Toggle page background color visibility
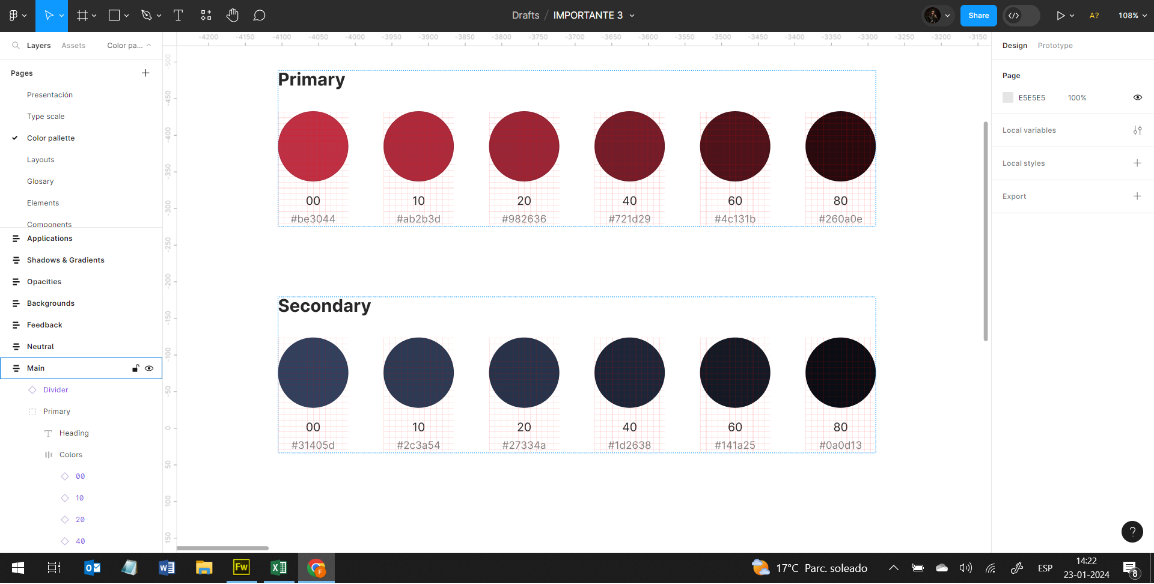This screenshot has height=584, width=1154. pos(1137,98)
